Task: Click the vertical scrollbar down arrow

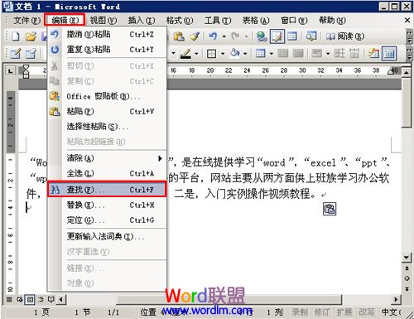Action: pyautogui.click(x=407, y=258)
